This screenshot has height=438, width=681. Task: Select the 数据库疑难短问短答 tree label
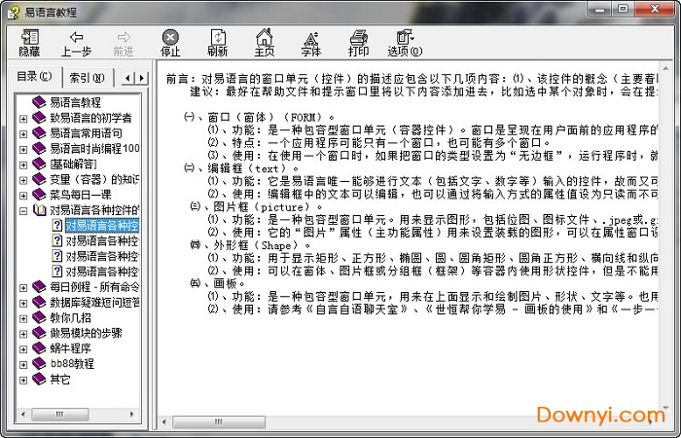point(94,303)
